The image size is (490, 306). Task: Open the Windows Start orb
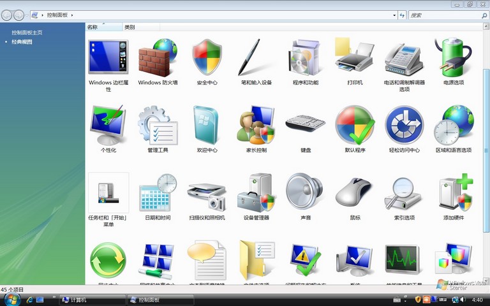[12, 299]
